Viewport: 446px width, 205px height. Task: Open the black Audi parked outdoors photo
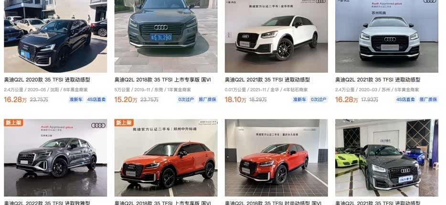coord(55,36)
